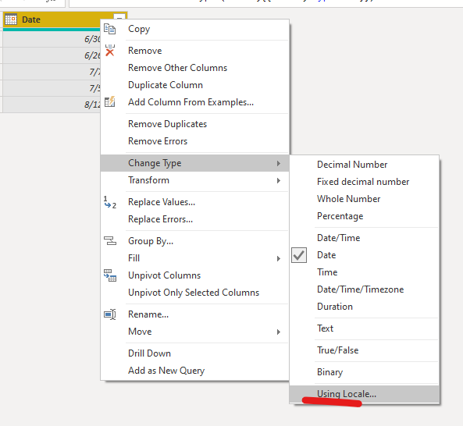Choose Using Locale option
Screen dimensions: 463x426
coord(364,394)
